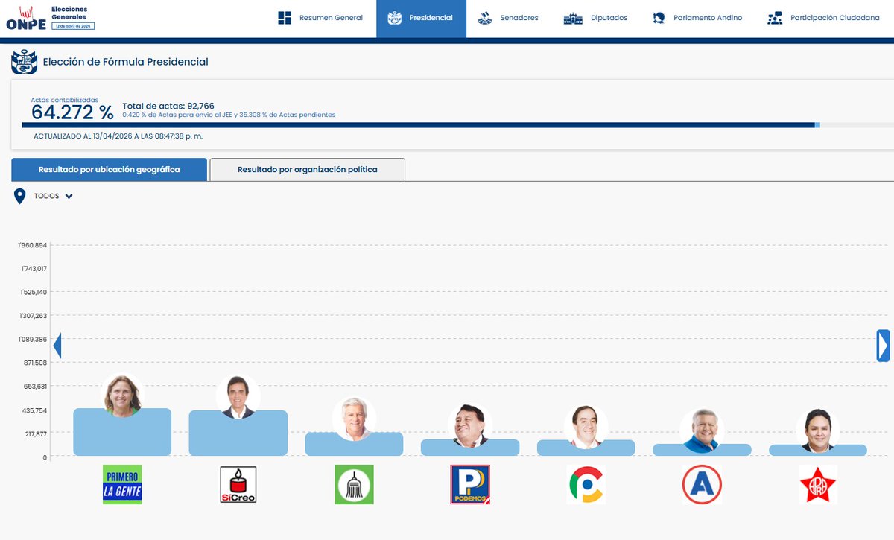Expand the TODOS location dropdown
Viewport: 894px width, 540px height.
point(69,196)
